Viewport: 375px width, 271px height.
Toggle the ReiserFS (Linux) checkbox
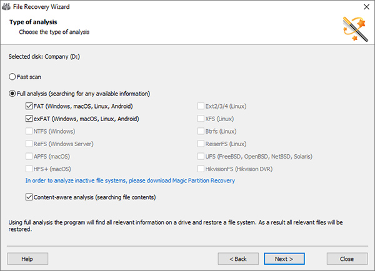[201, 144]
